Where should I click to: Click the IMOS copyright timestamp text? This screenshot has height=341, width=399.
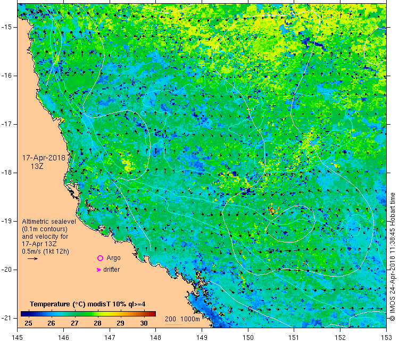(393, 257)
